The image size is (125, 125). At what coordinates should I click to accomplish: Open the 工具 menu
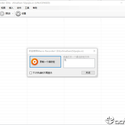pyautogui.click(x=27, y=8)
